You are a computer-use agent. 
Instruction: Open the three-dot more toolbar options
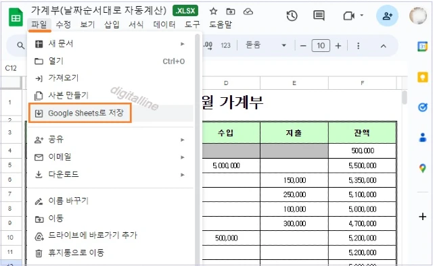click(358, 46)
